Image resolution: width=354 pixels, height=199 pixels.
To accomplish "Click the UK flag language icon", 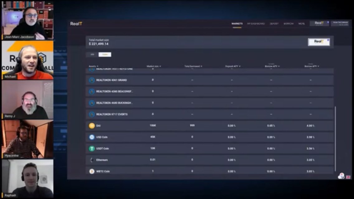I will 348,177.
